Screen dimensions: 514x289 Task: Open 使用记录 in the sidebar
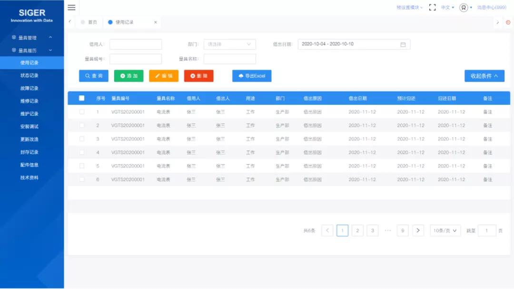pos(32,63)
